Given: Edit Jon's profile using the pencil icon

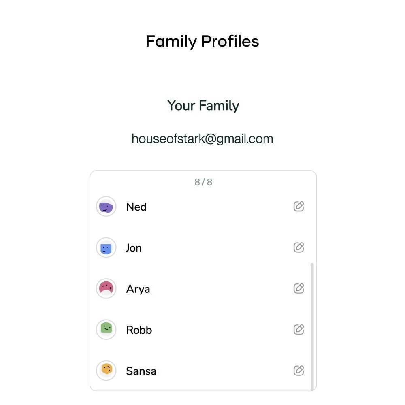Looking at the screenshot, I should (x=298, y=247).
